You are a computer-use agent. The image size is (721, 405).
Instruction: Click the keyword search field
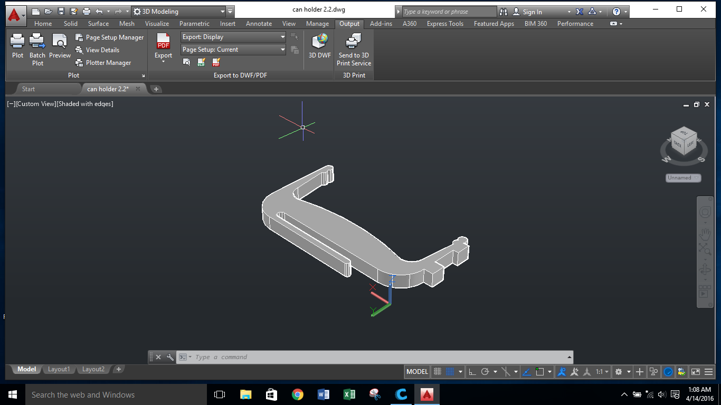tap(449, 12)
